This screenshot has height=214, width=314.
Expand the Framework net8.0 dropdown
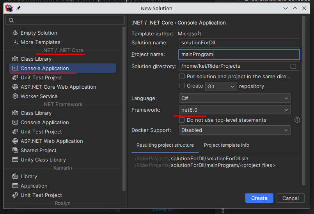click(235, 110)
